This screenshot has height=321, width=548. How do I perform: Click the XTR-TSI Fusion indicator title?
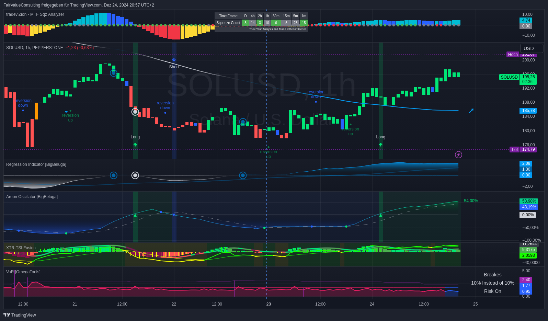coord(21,248)
